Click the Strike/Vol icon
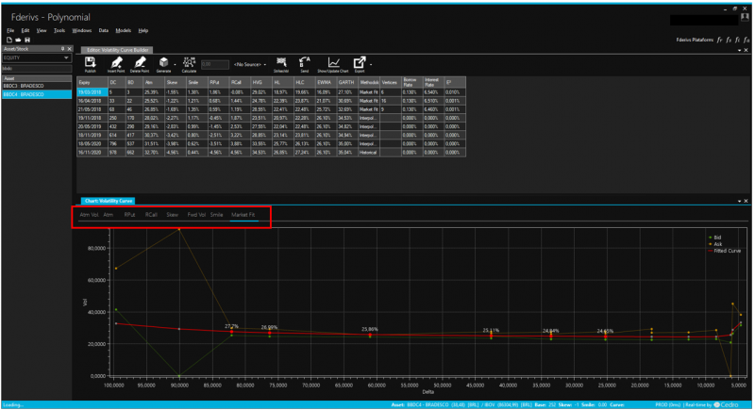 tap(280, 62)
